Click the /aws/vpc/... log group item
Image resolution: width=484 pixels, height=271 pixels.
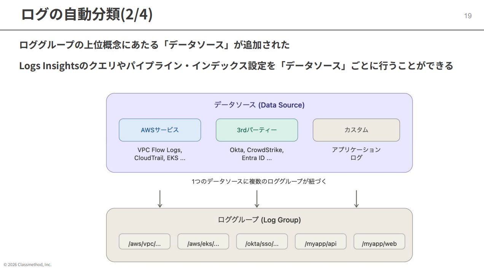pos(145,241)
